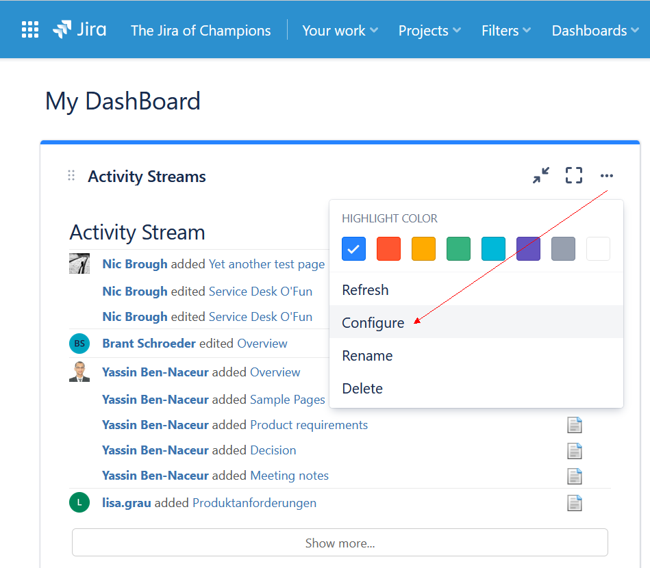Open the Sample Pages link

click(288, 400)
